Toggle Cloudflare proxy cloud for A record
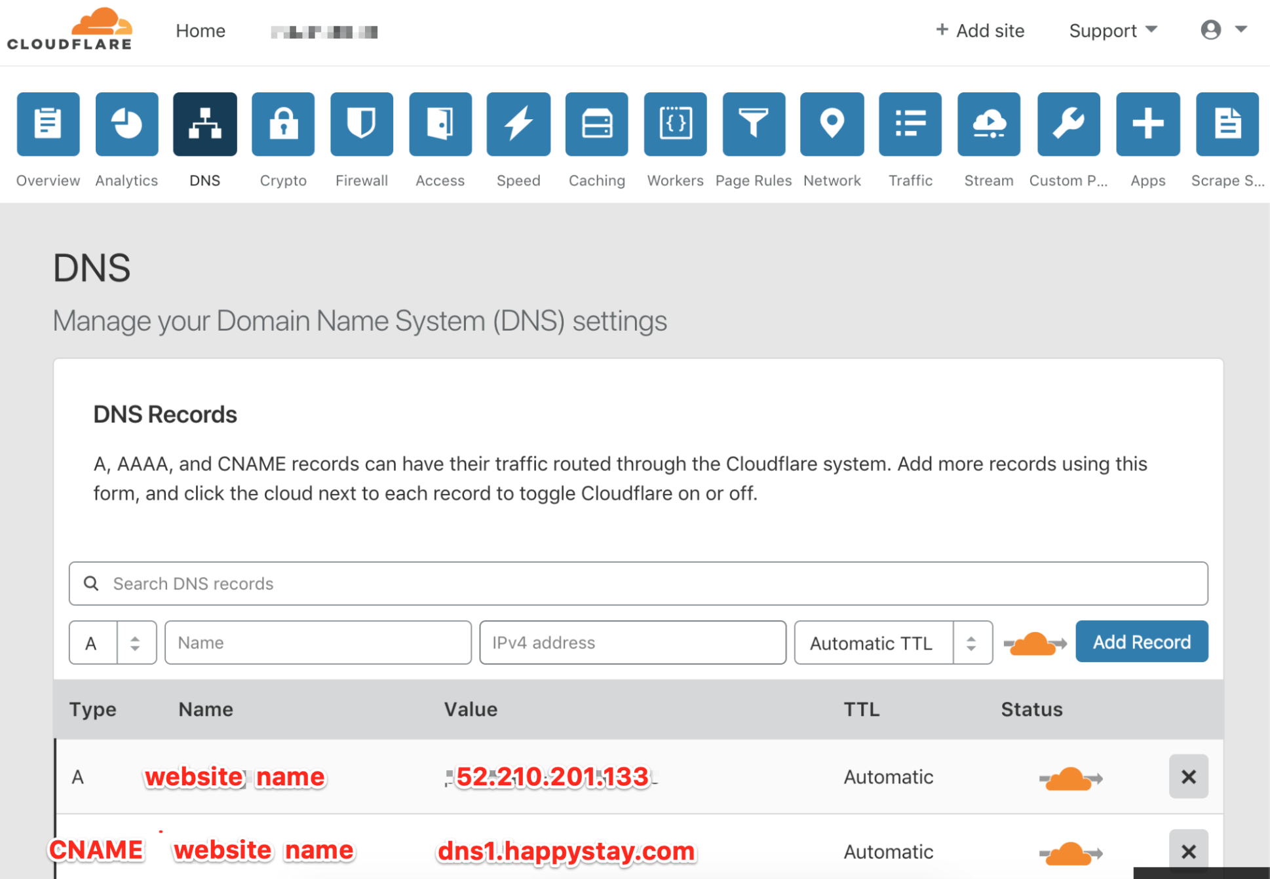The width and height of the screenshot is (1270, 879). pyautogui.click(x=1070, y=778)
